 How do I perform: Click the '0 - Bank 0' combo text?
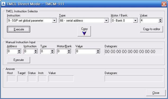pos(118,20)
